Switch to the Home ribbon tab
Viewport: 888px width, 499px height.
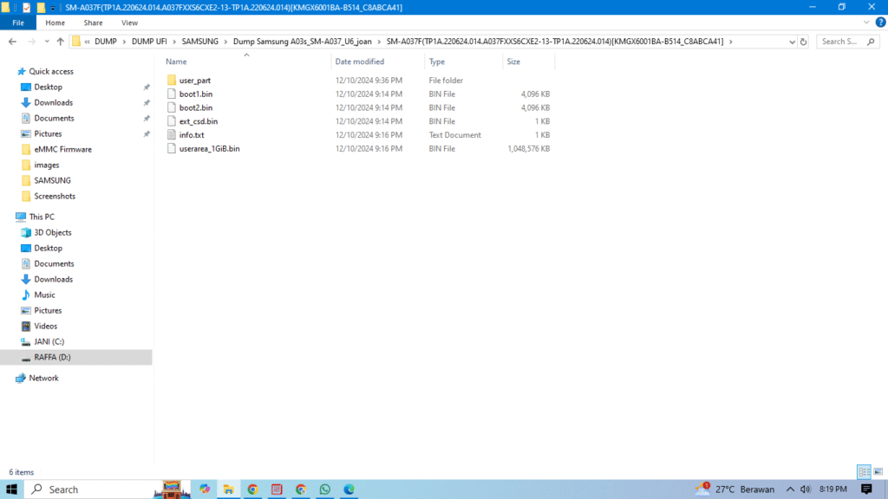[55, 23]
